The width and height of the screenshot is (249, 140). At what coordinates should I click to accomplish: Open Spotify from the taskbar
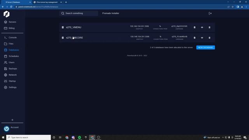coord(79,137)
